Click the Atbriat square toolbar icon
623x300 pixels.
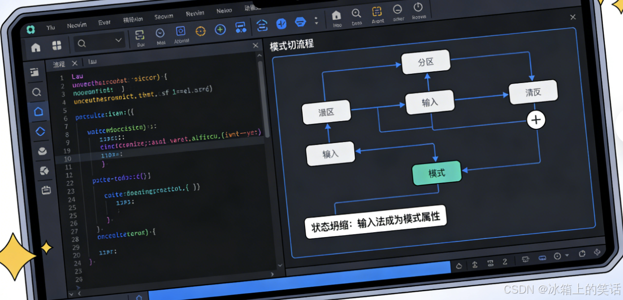[180, 30]
